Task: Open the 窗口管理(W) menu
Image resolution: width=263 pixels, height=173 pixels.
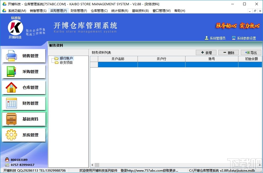Action: point(161,11)
